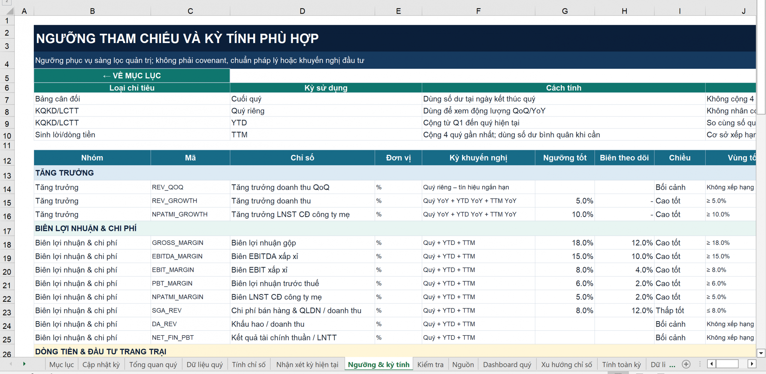Select the EBIT_MARGIN code cell

(x=190, y=270)
